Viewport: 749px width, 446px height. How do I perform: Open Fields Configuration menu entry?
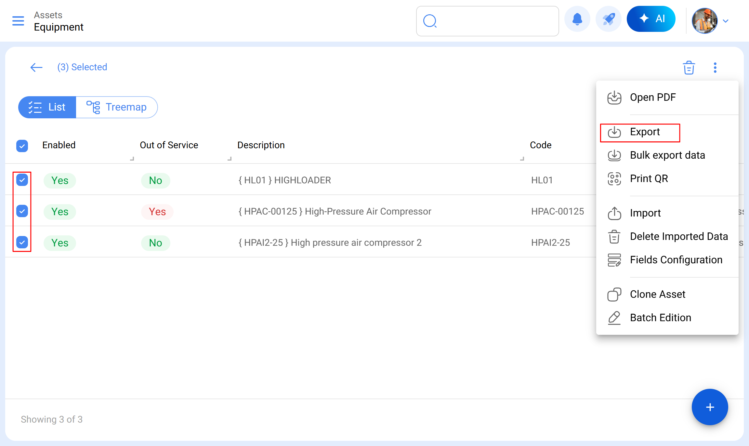pyautogui.click(x=676, y=260)
